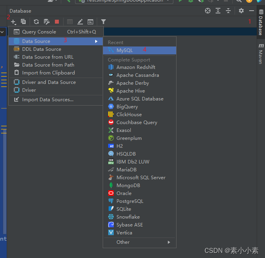Select HSQLDB data source
This screenshot has width=265, height=258.
[139, 154]
